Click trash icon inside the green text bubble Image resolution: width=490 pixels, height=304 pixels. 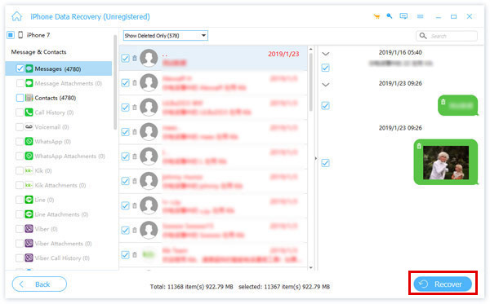443,102
